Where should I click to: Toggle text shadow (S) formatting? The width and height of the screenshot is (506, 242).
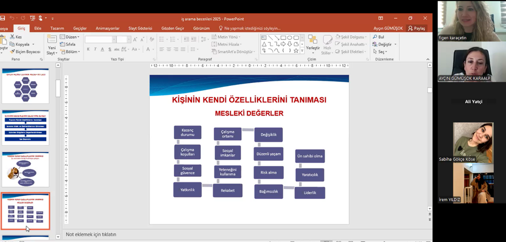tap(109, 49)
